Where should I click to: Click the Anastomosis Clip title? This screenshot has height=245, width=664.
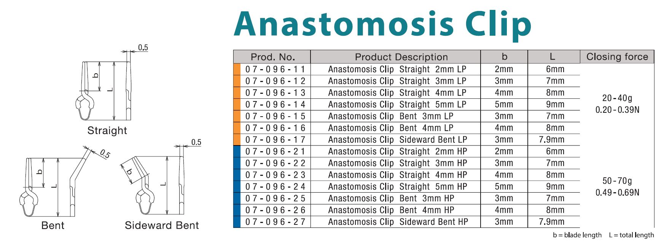pyautogui.click(x=382, y=24)
